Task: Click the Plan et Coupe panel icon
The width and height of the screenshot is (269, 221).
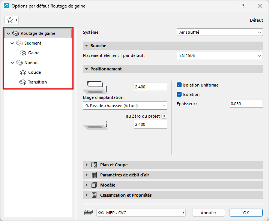Action: tap(94, 165)
